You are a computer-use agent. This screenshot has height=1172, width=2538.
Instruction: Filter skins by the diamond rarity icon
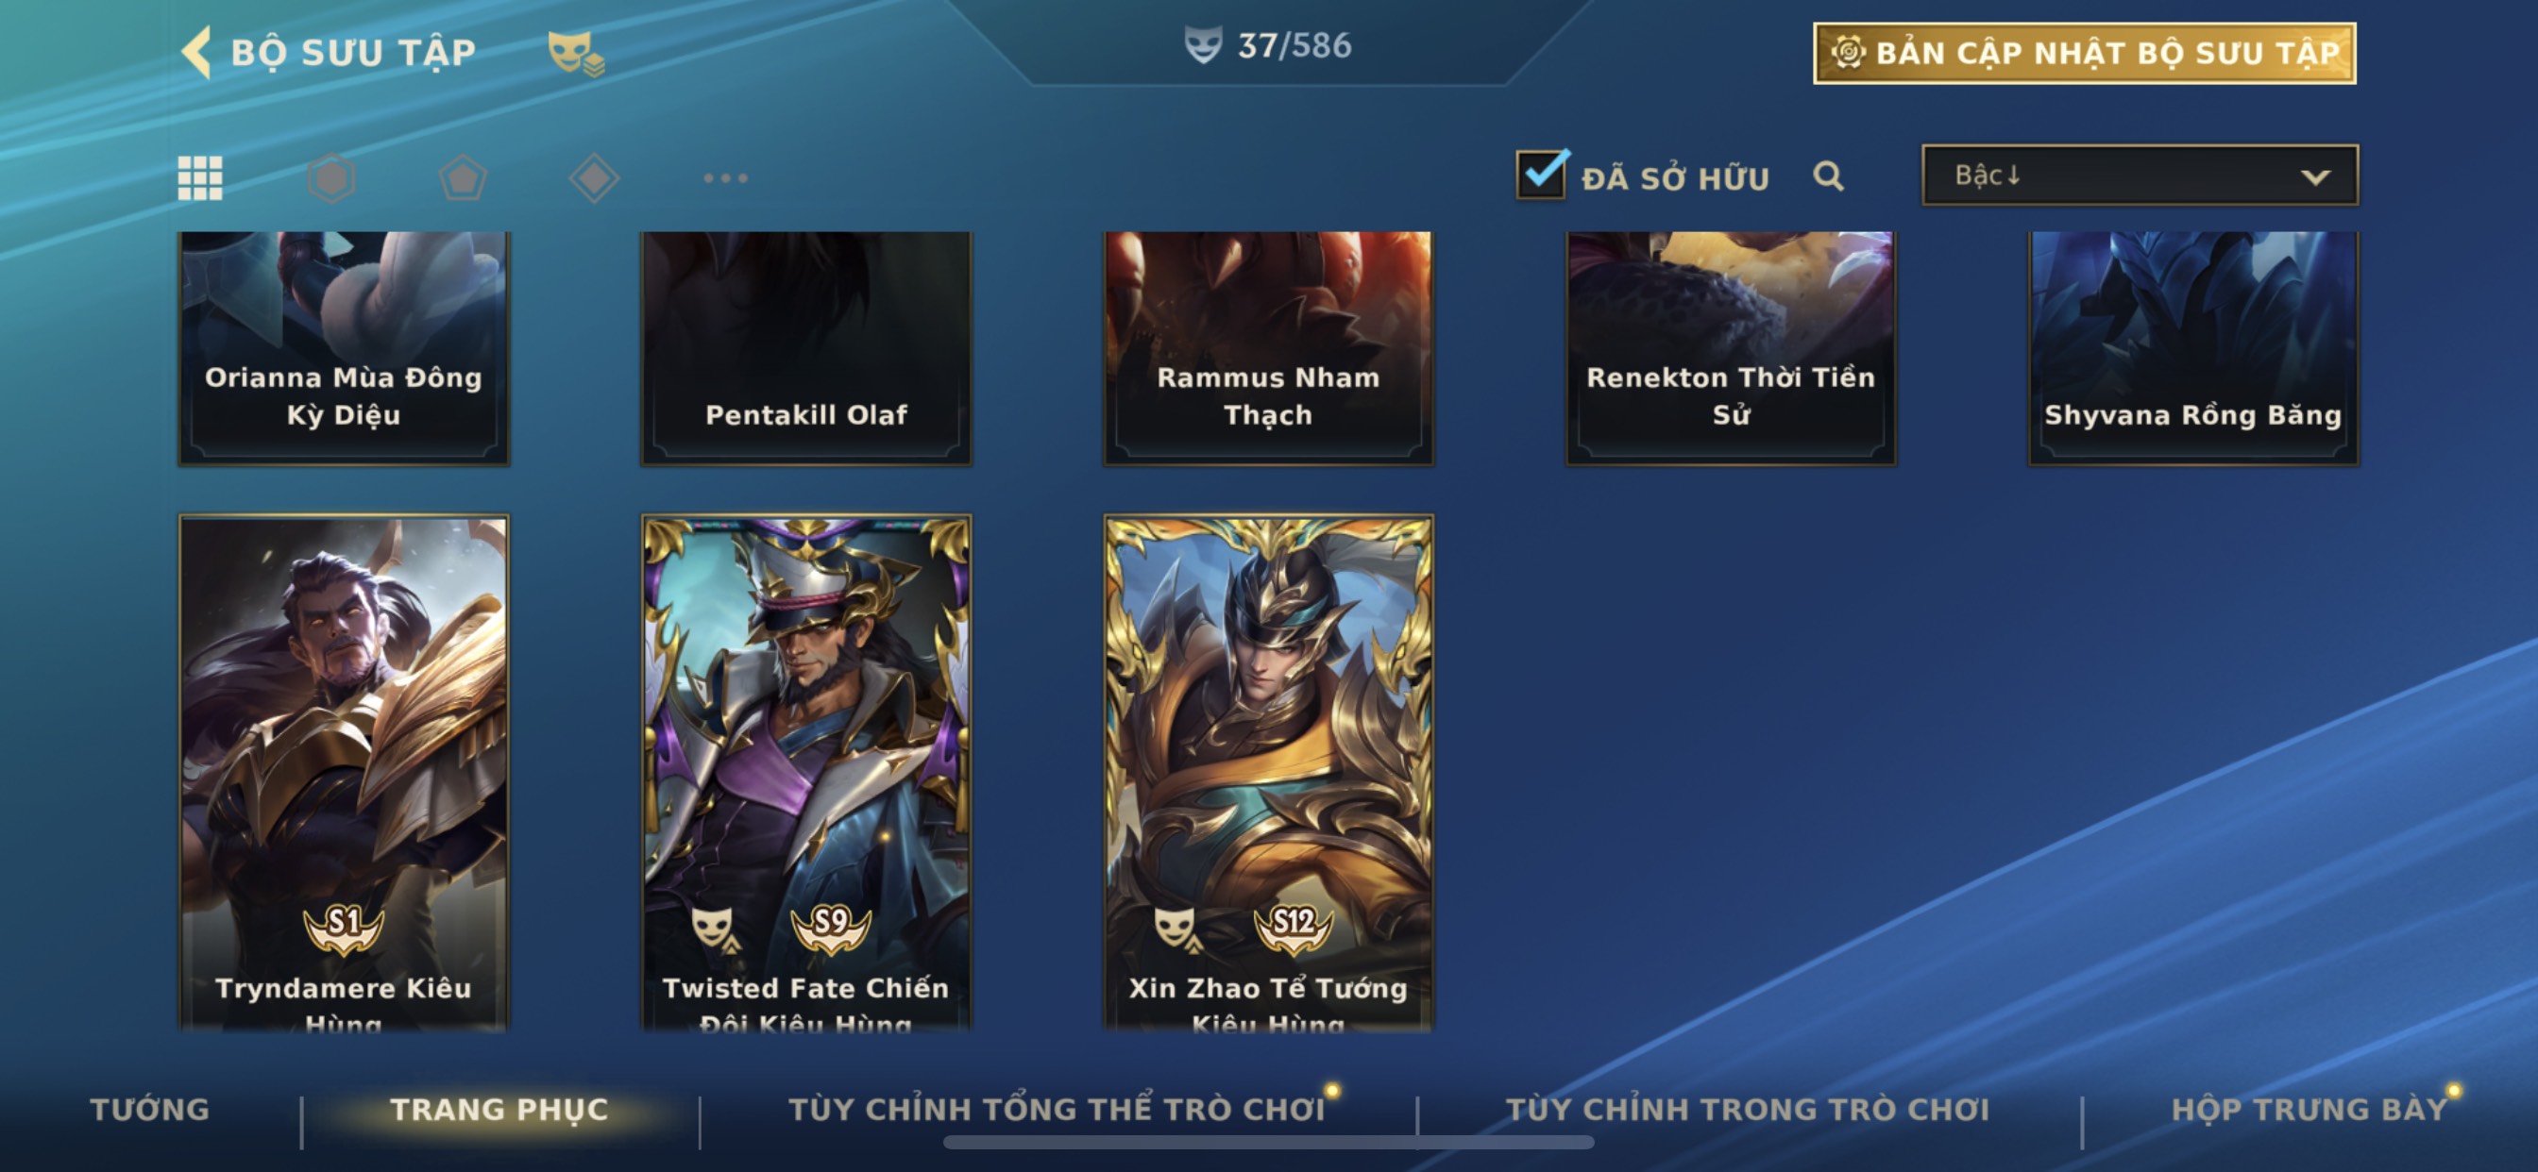pyautogui.click(x=594, y=178)
